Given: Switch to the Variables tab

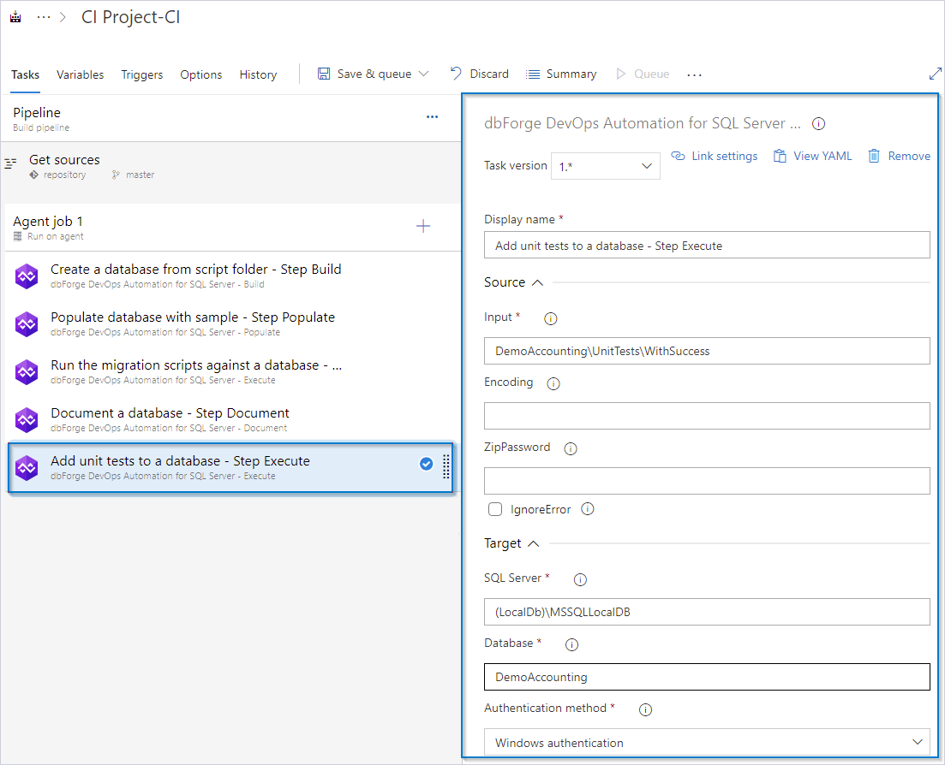Looking at the screenshot, I should click(81, 74).
